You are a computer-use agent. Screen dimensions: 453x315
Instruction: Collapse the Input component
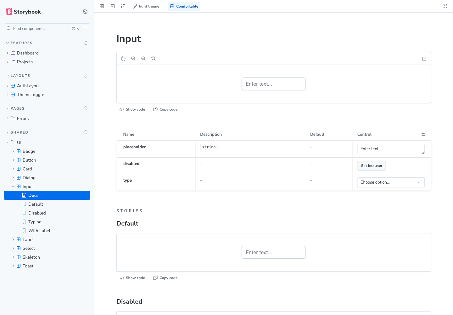point(47,186)
